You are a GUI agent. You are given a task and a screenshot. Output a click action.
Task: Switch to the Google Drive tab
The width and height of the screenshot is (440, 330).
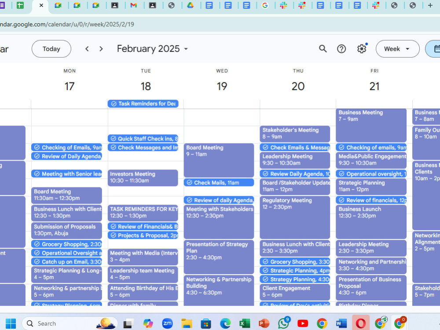(x=191, y=5)
